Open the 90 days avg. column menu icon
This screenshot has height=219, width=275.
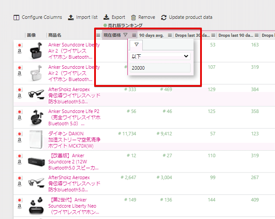[170, 35]
